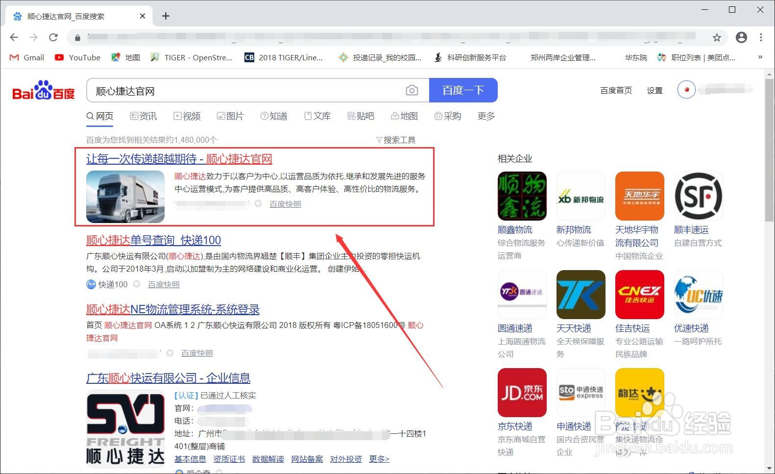The image size is (775, 474).
Task: Open 顺丰速运 SF logo
Action: point(699,196)
